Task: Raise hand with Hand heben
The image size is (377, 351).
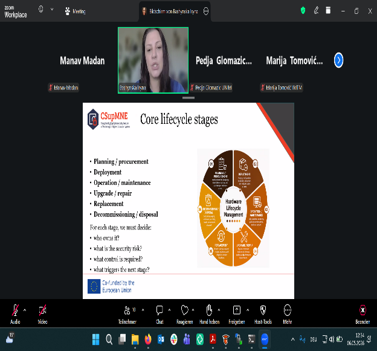Action: click(210, 314)
